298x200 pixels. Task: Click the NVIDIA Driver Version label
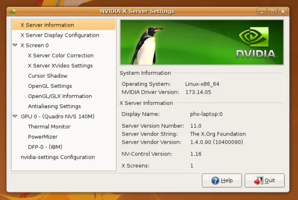point(150,92)
